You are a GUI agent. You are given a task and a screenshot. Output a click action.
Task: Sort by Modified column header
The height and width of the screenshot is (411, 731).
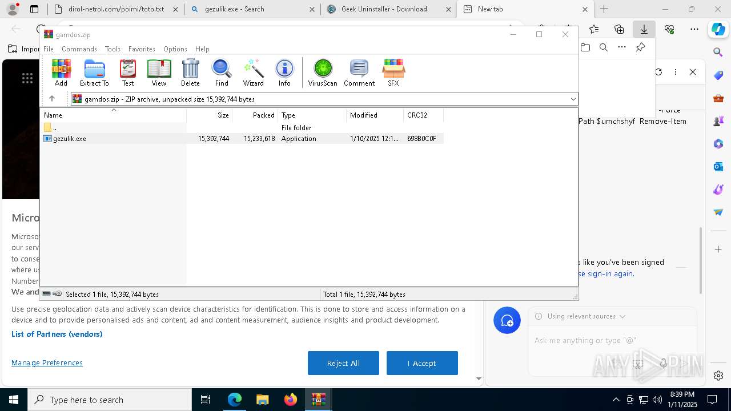tap(375, 115)
